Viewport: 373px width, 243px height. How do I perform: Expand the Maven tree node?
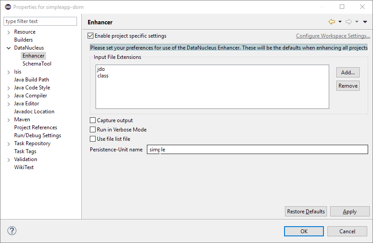click(x=8, y=120)
